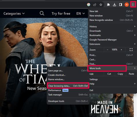Open Performance from More tools
Viewport: 137px width, 117px height.
pyautogui.click(x=68, y=90)
